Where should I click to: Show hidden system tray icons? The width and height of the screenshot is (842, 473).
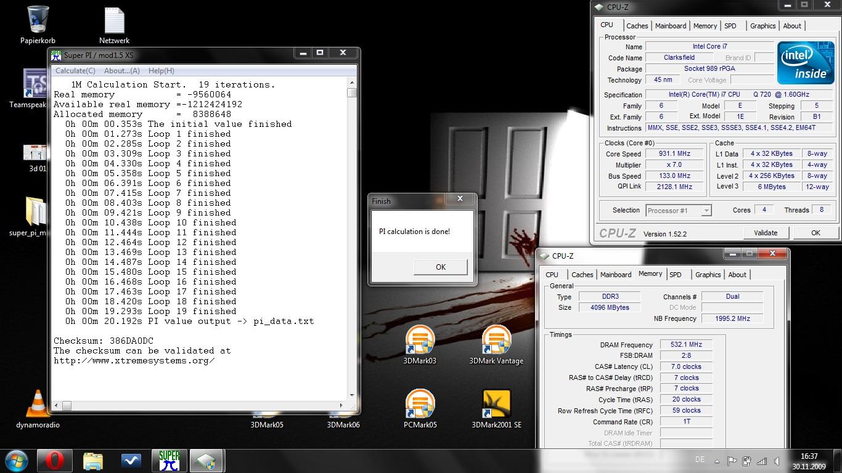coord(717,461)
